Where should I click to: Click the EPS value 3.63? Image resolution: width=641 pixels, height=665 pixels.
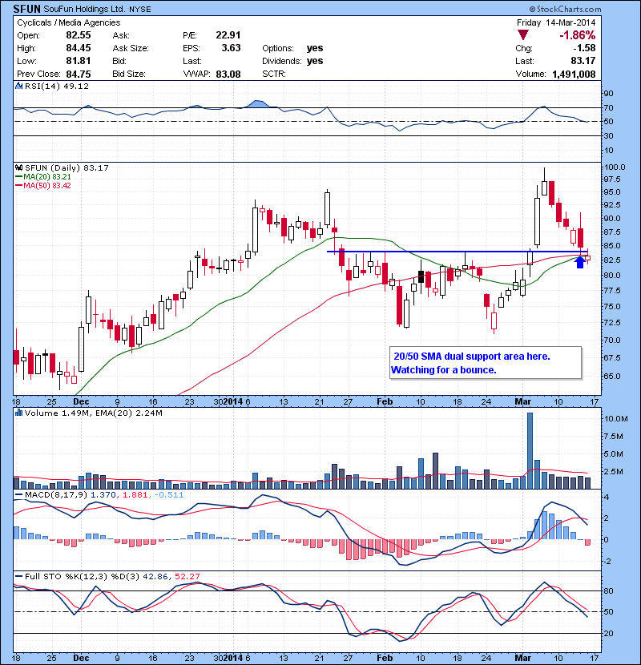232,48
